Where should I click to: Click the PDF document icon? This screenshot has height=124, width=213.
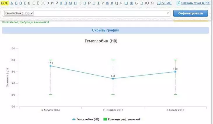[x=178, y=3]
